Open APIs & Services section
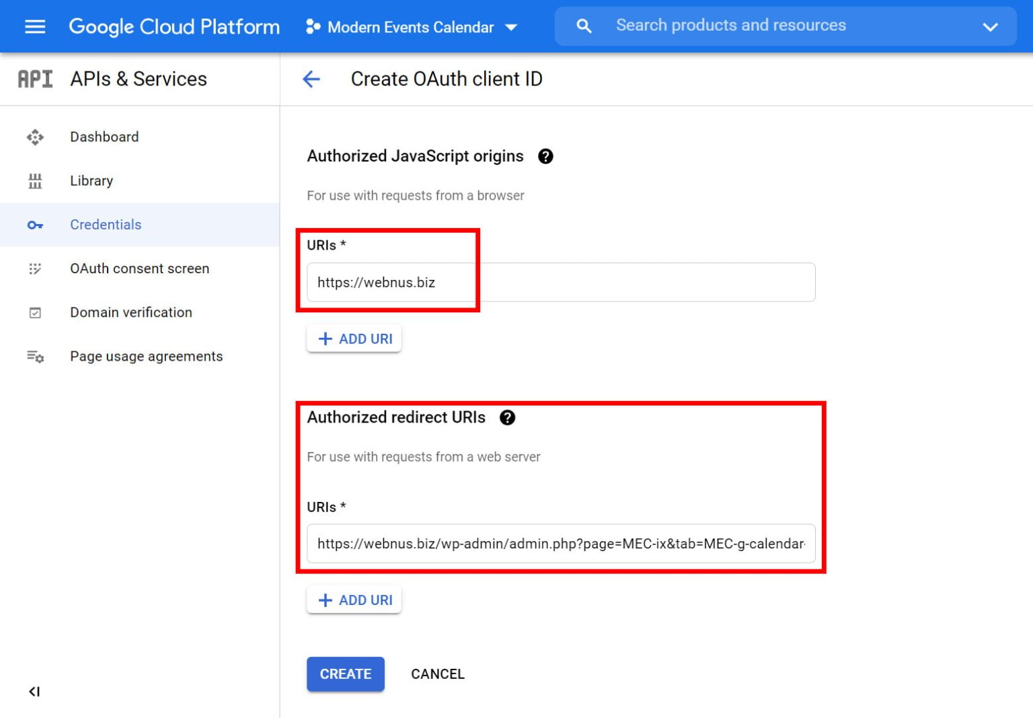 (139, 79)
